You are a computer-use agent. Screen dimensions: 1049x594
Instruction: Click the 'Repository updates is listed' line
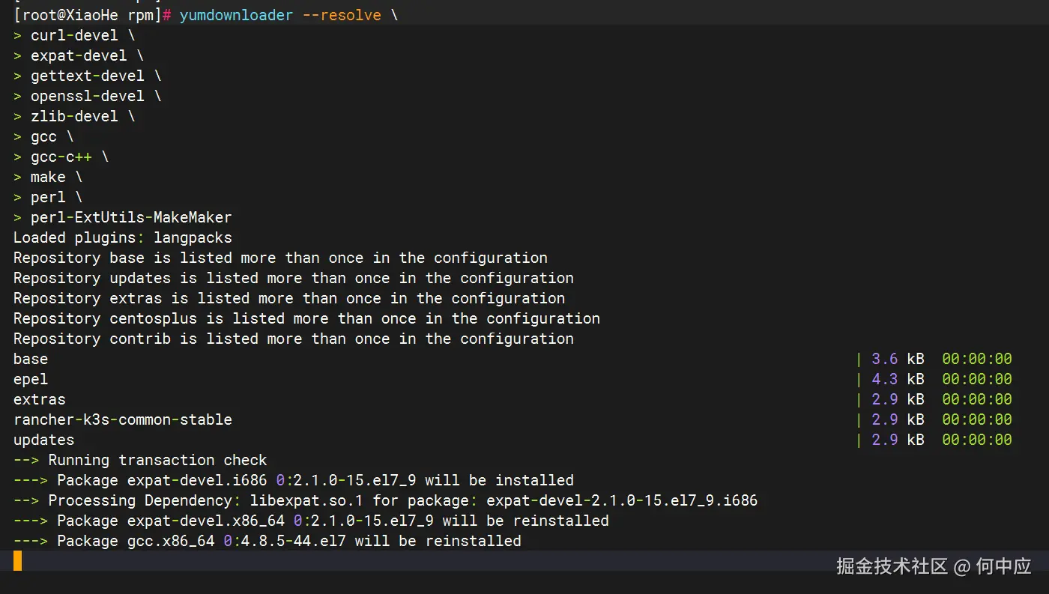pos(294,278)
